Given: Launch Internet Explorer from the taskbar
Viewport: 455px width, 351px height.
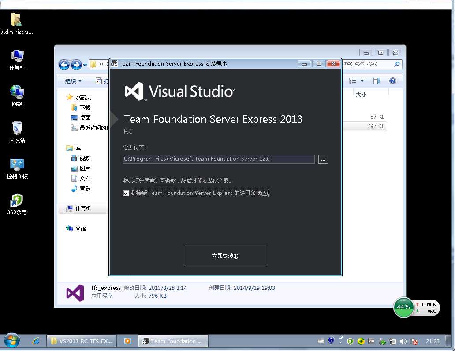Looking at the screenshot, I should 36,341.
